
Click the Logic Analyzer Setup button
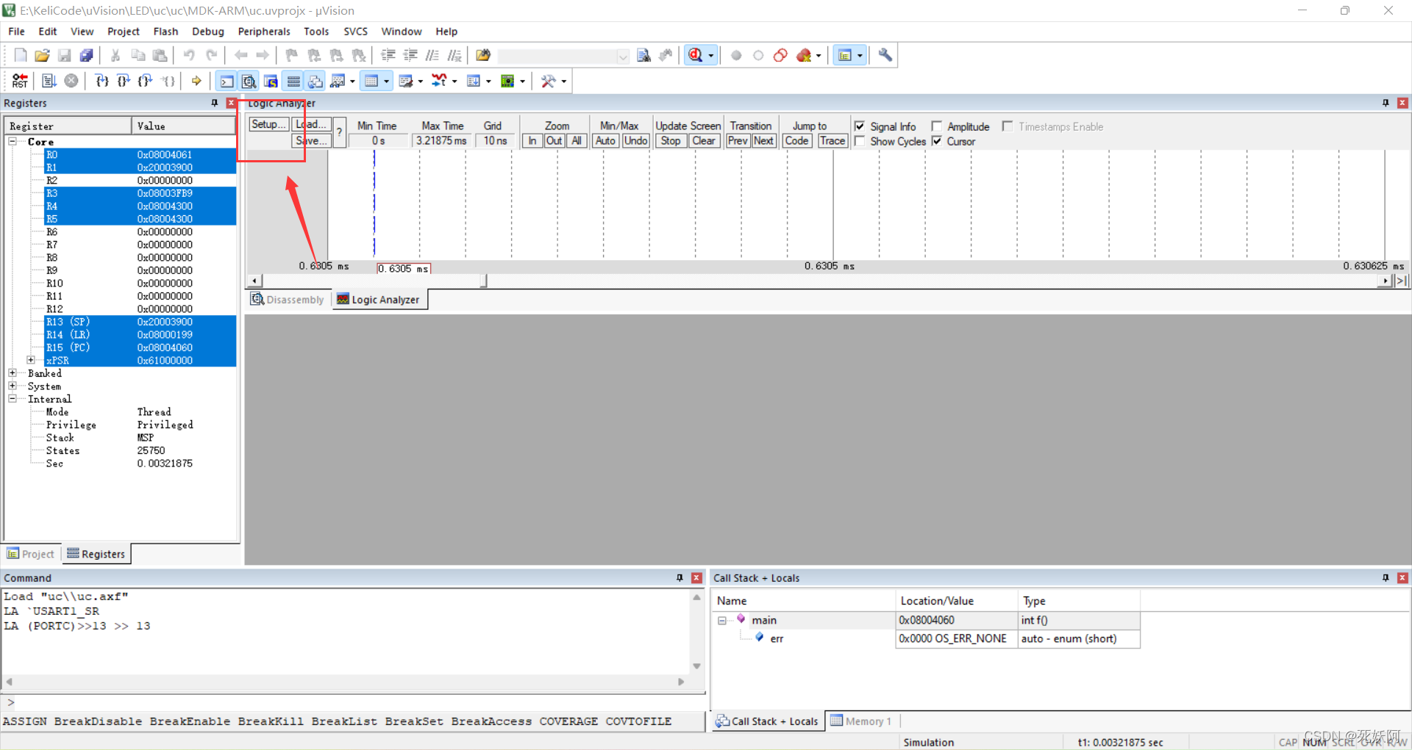(268, 125)
